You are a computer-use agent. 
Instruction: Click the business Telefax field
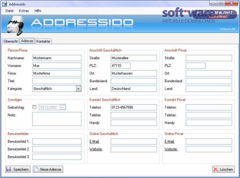(134, 115)
